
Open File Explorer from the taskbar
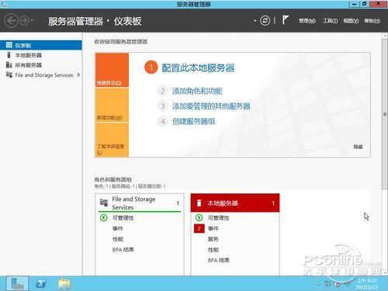64,283
